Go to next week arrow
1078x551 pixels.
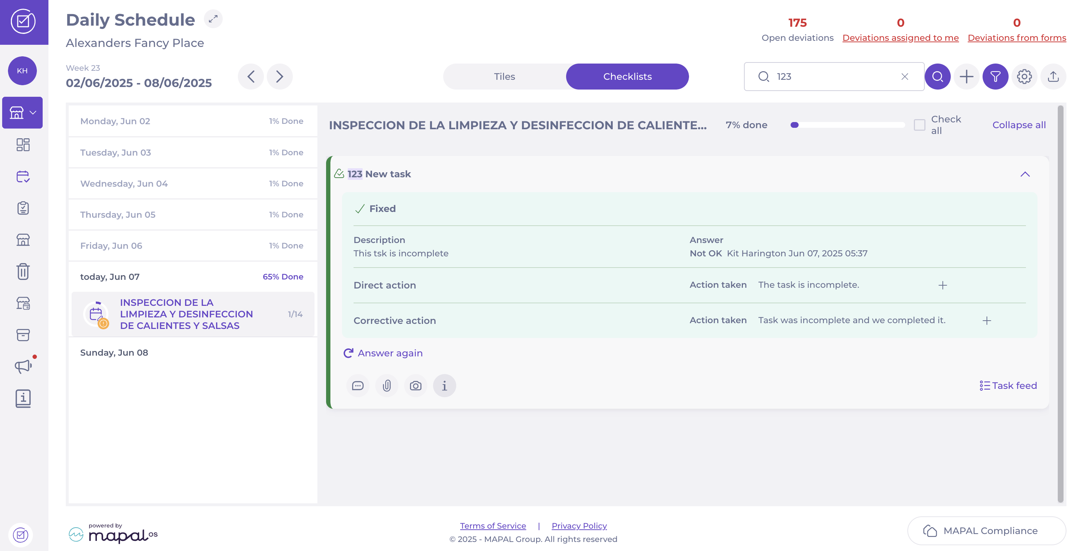(x=279, y=77)
